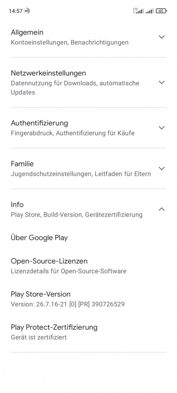177x393 pixels.
Task: Tap the second signal bars icon
Action: [x=150, y=11]
